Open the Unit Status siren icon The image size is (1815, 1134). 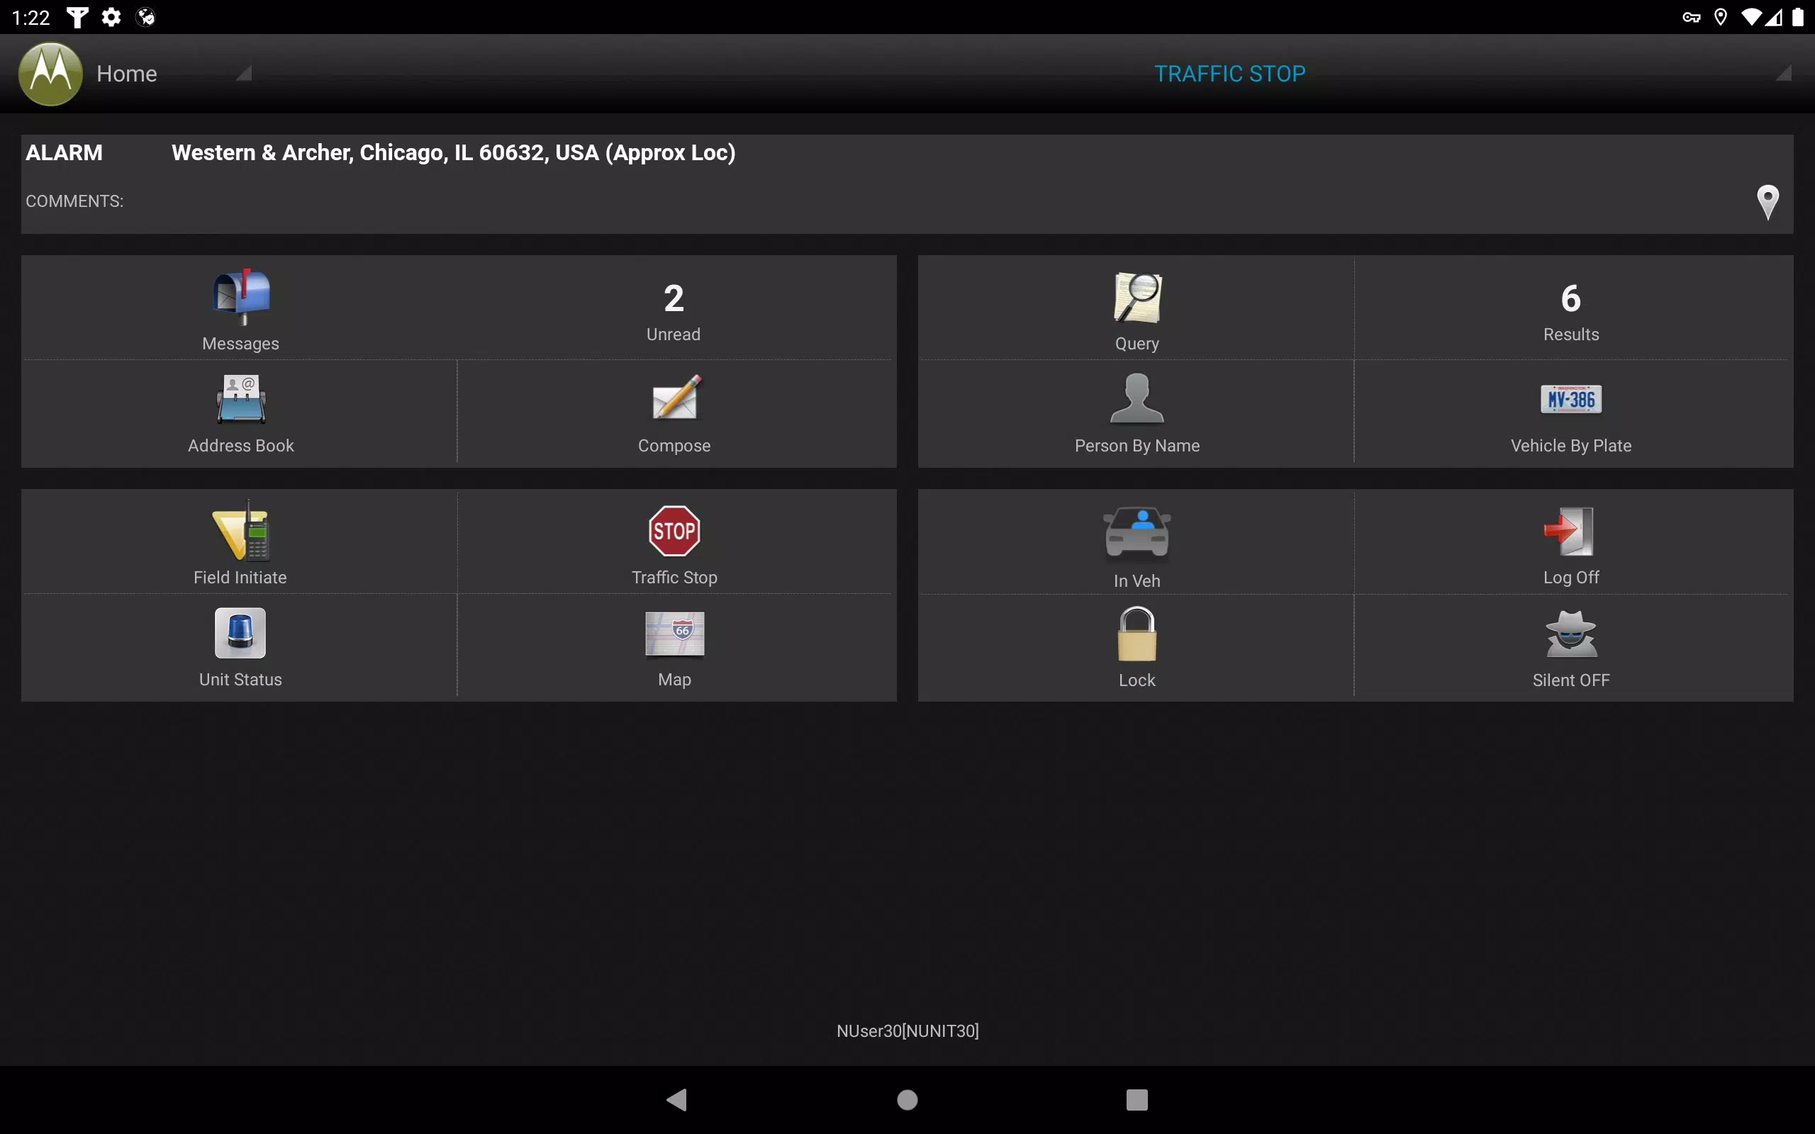241,633
